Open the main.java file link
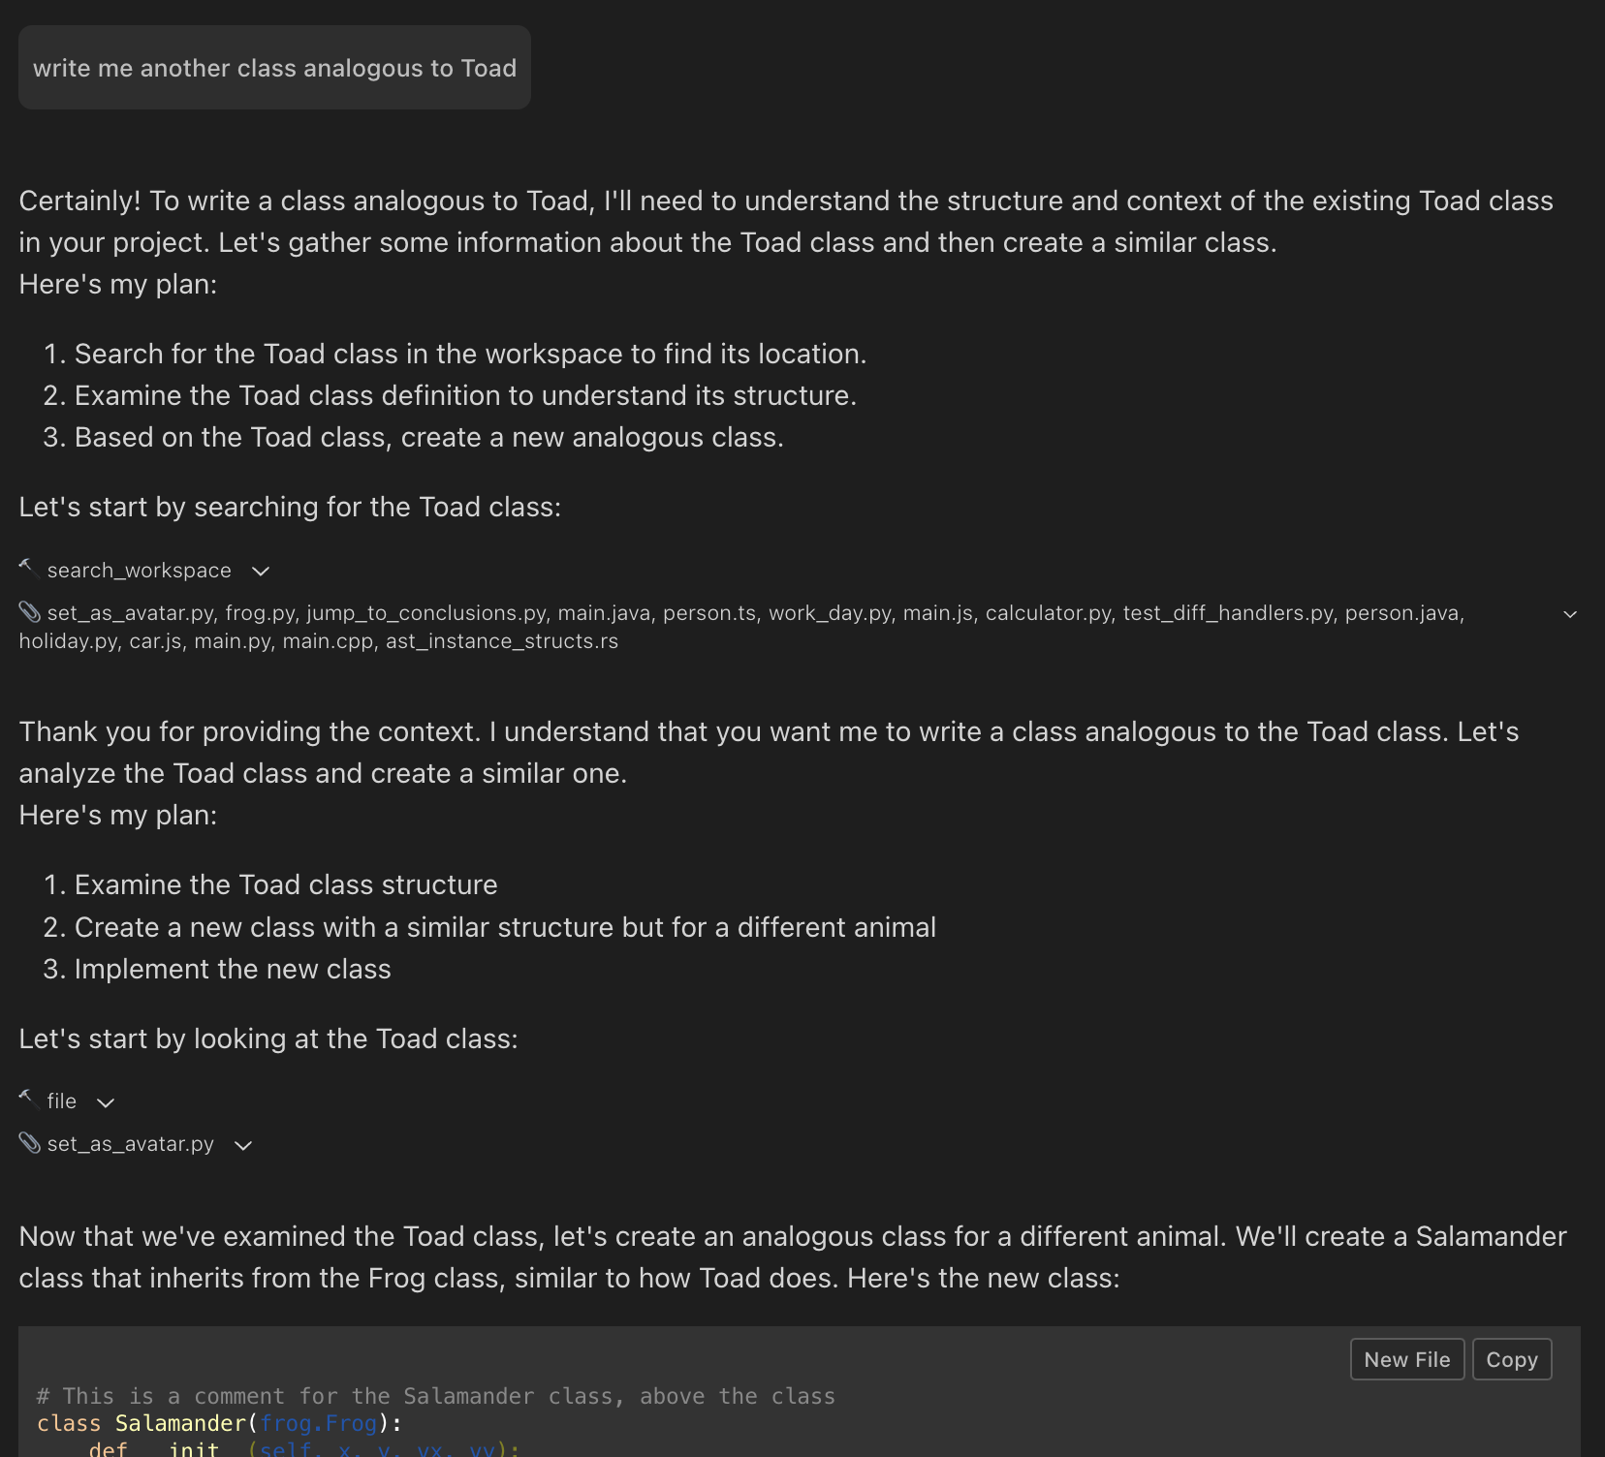Viewport: 1605px width, 1457px height. coord(605,612)
